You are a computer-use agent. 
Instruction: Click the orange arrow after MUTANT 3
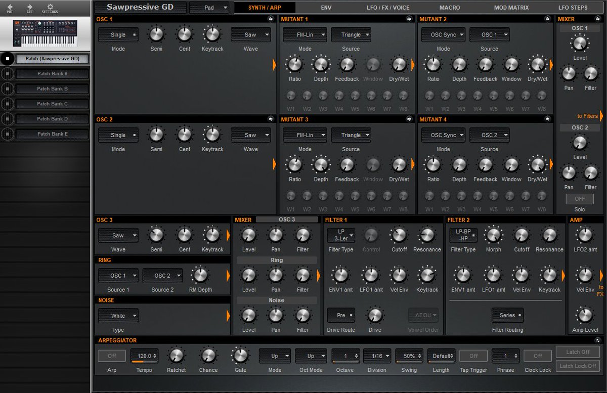point(413,164)
